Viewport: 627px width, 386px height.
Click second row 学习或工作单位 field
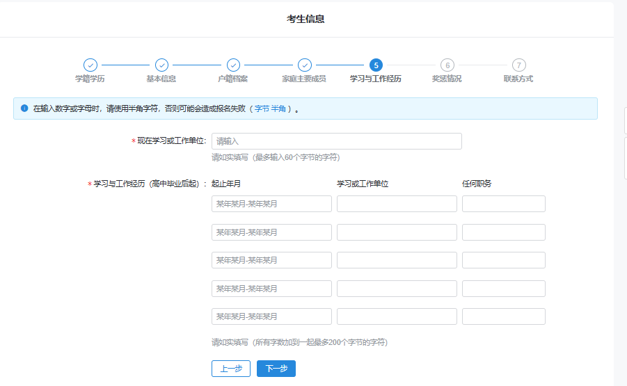[397, 232]
